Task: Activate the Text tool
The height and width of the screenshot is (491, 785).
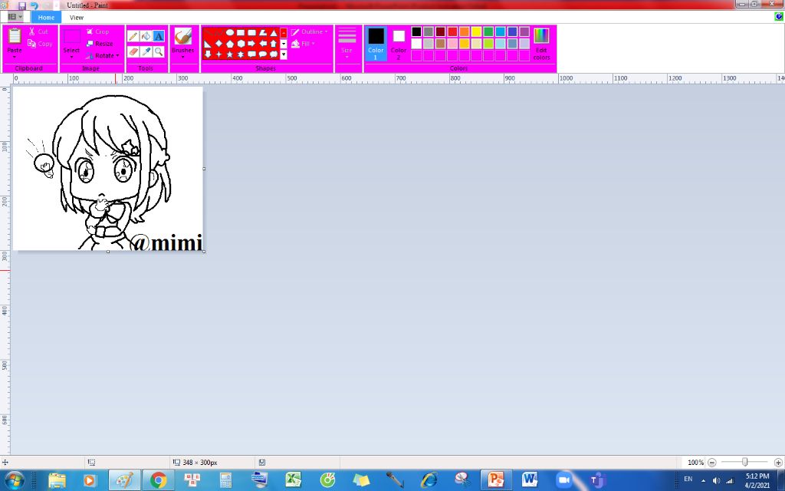Action: pos(159,36)
